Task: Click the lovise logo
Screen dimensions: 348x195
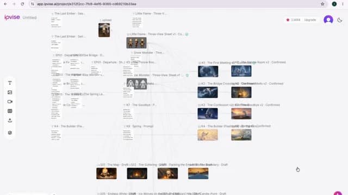Action: click(x=12, y=17)
